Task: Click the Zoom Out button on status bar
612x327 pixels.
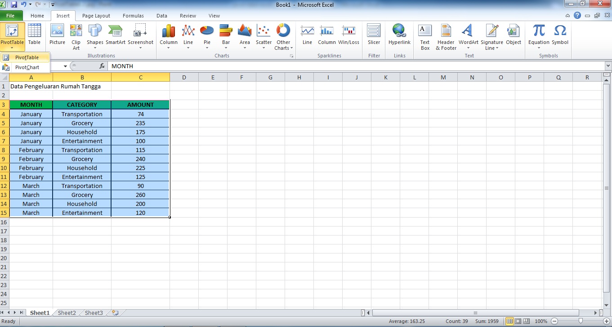Action: 554,321
